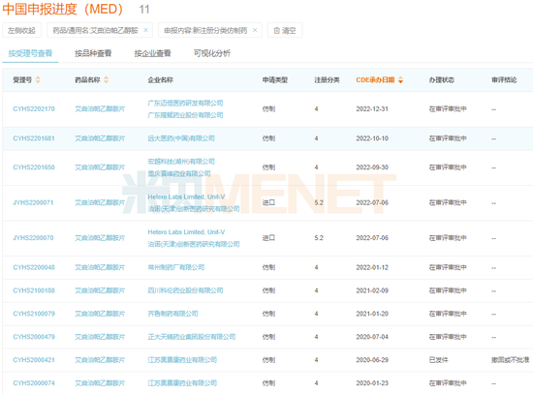Image resolution: width=533 pixels, height=394 pixels.
Task: Collapse the sidebar with 左侧收起
Action: pyautogui.click(x=21, y=31)
